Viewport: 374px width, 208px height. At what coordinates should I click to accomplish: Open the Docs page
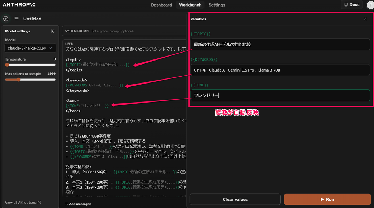click(x=352, y=5)
